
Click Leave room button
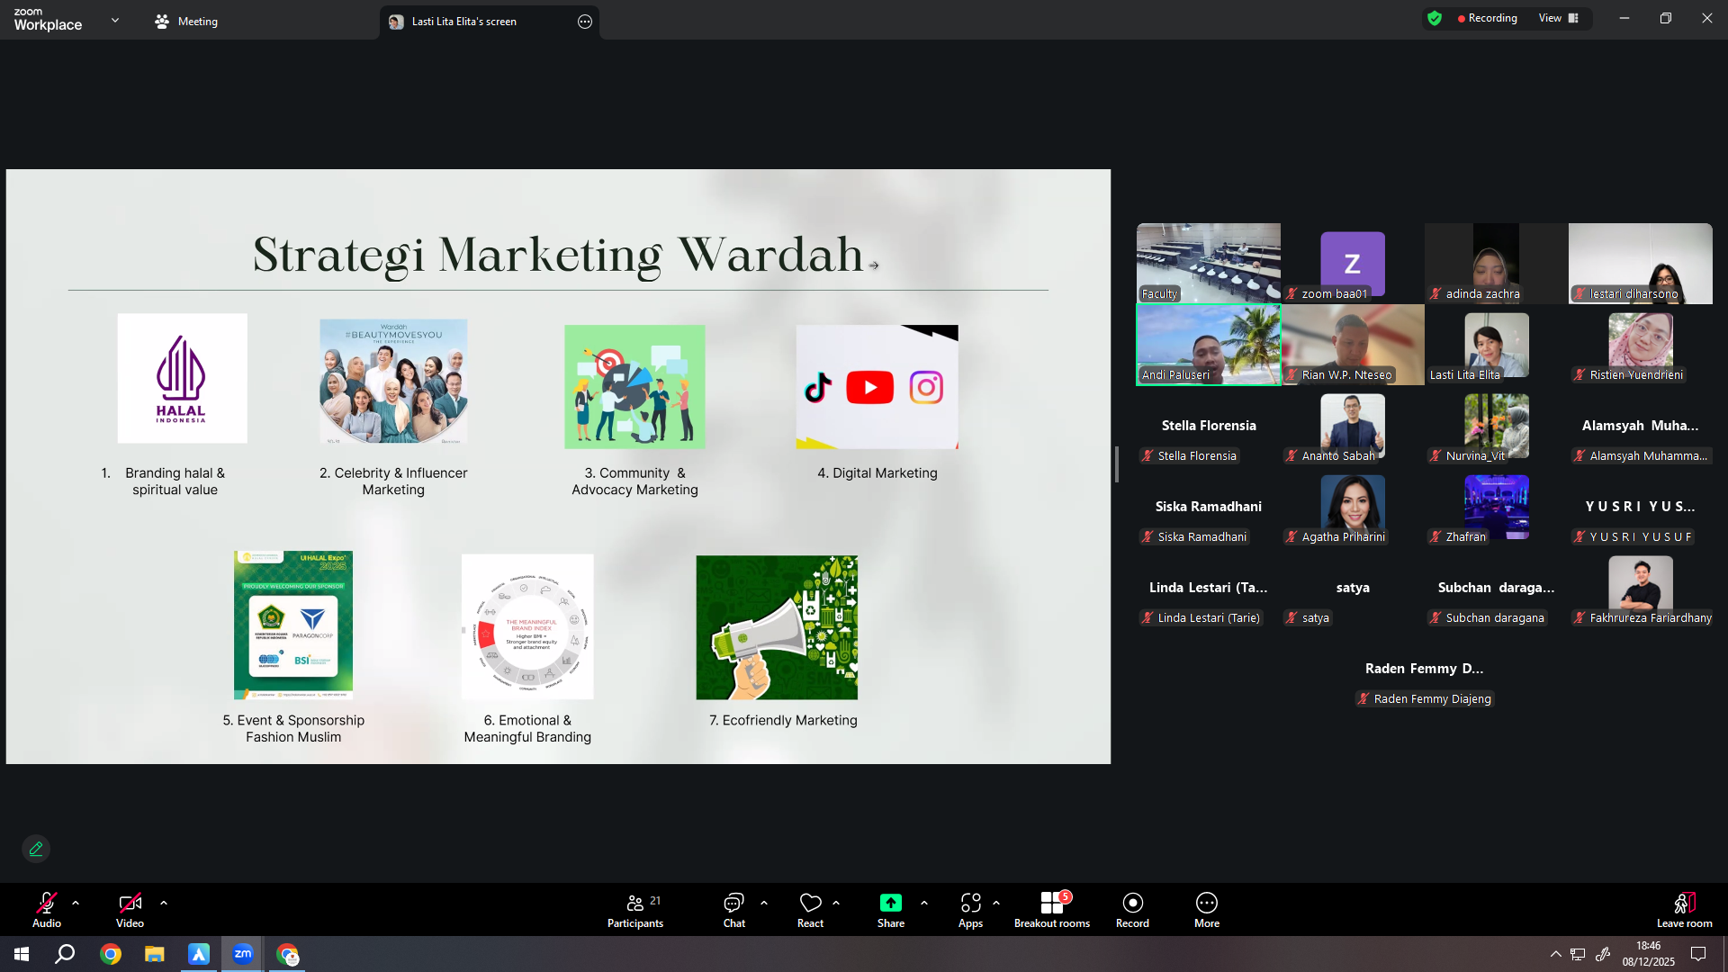pyautogui.click(x=1685, y=909)
